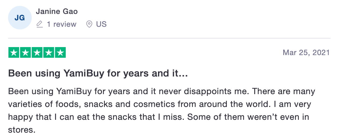
Task: Click the Mar 25, 2021 review date
Action: [306, 52]
